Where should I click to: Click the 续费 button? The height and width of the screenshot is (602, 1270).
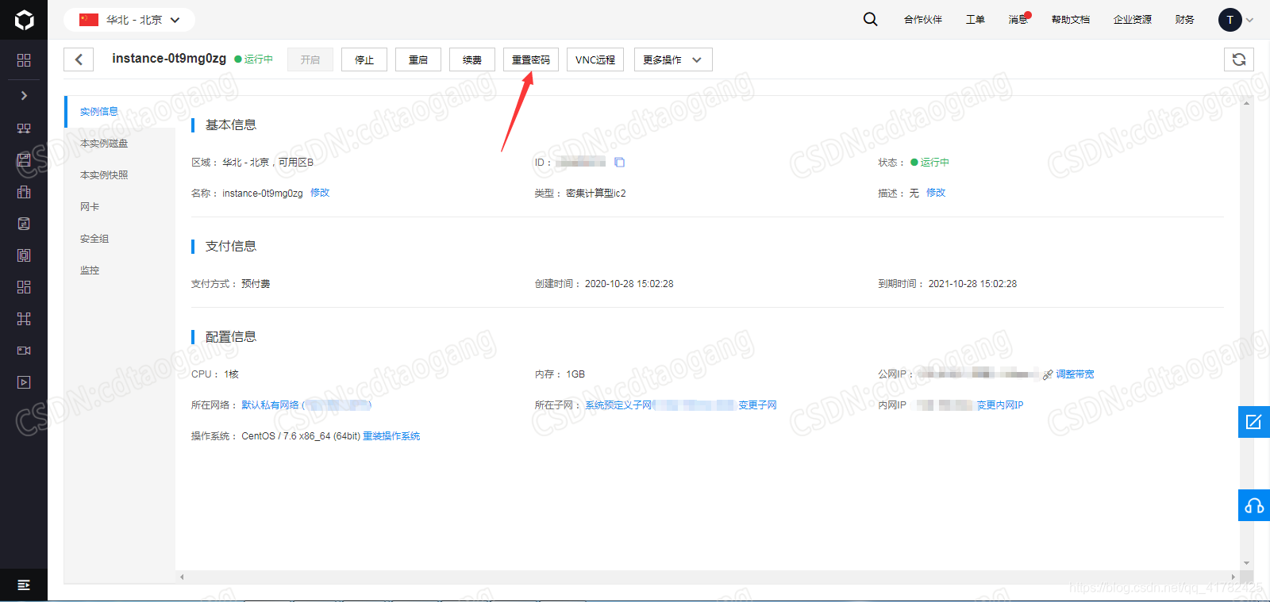pos(472,59)
